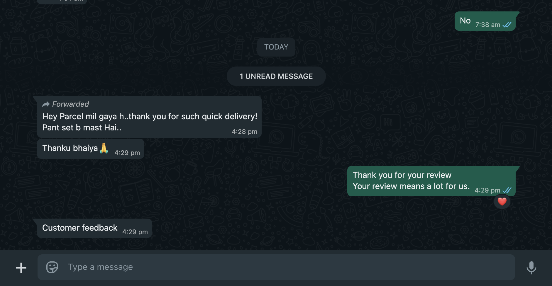The height and width of the screenshot is (286, 552).
Task: Click the 7:38 am timestamp
Action: (487, 25)
